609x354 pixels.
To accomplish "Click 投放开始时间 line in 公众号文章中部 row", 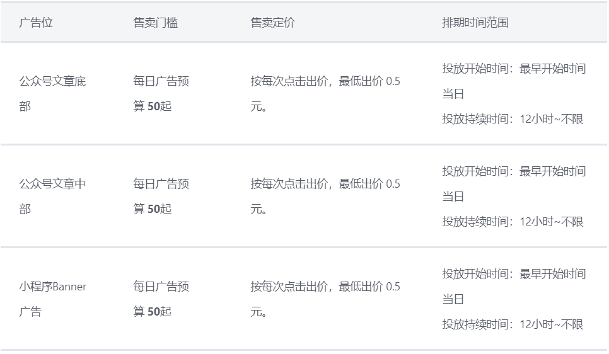I will click(513, 171).
